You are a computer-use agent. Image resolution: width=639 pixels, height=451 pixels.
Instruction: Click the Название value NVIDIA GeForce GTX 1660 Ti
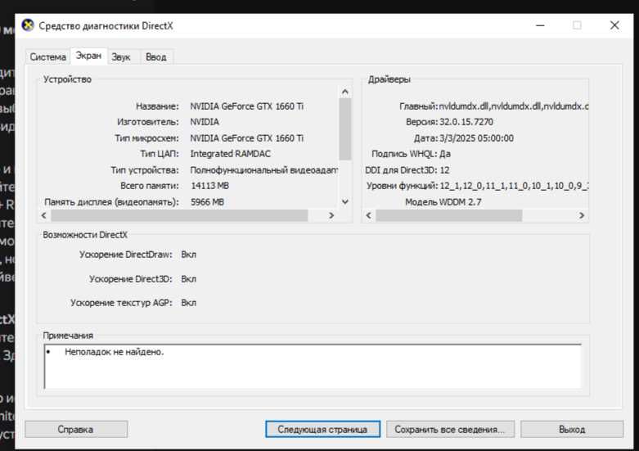(x=247, y=106)
